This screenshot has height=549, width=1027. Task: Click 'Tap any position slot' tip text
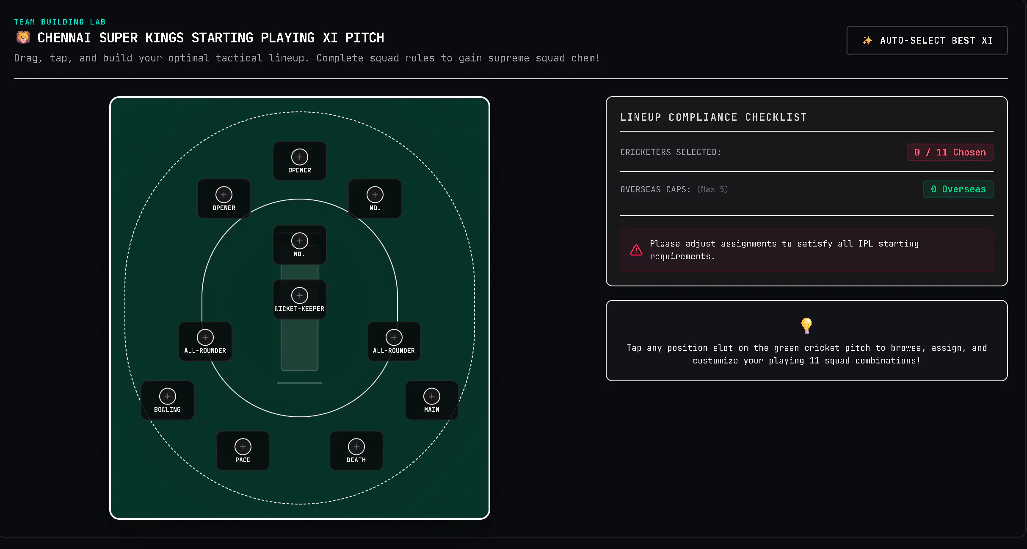806,354
